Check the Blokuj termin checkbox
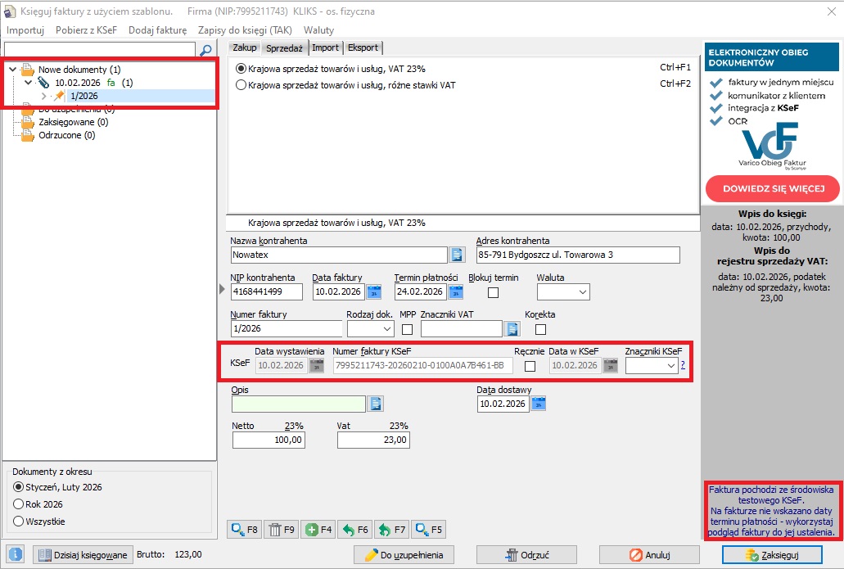This screenshot has height=569, width=844. click(x=493, y=292)
